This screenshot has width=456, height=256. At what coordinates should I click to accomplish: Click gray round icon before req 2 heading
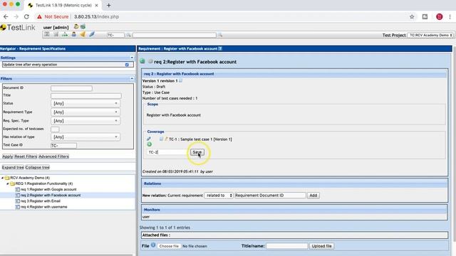(x=150, y=61)
